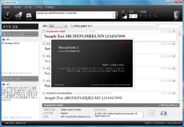Select the 설치된 글꼴 section header
The width and height of the screenshot is (184, 127).
pyautogui.click(x=20, y=26)
